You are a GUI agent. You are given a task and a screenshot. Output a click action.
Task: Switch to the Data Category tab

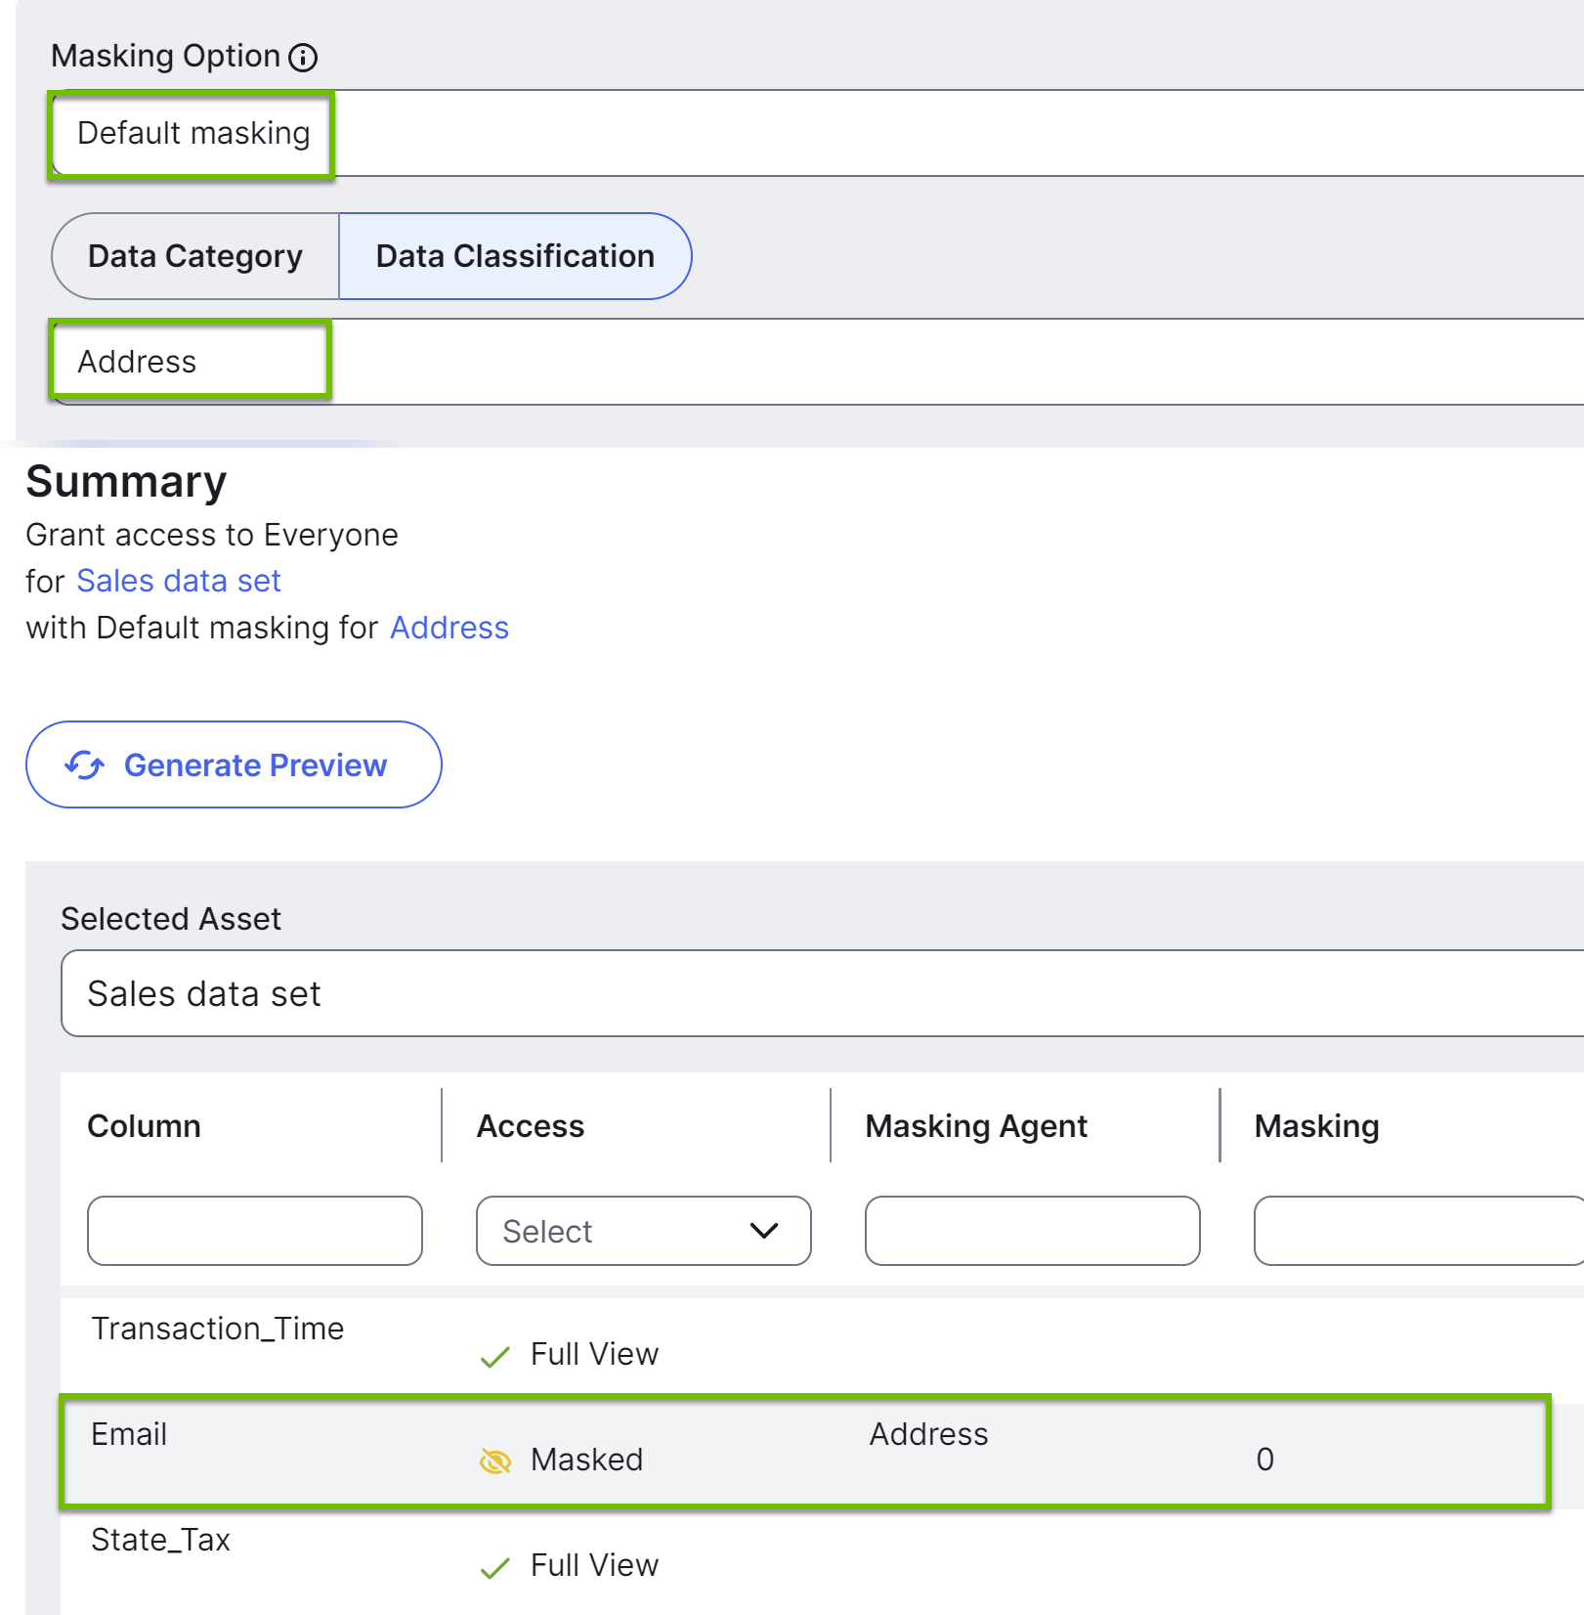tap(193, 255)
